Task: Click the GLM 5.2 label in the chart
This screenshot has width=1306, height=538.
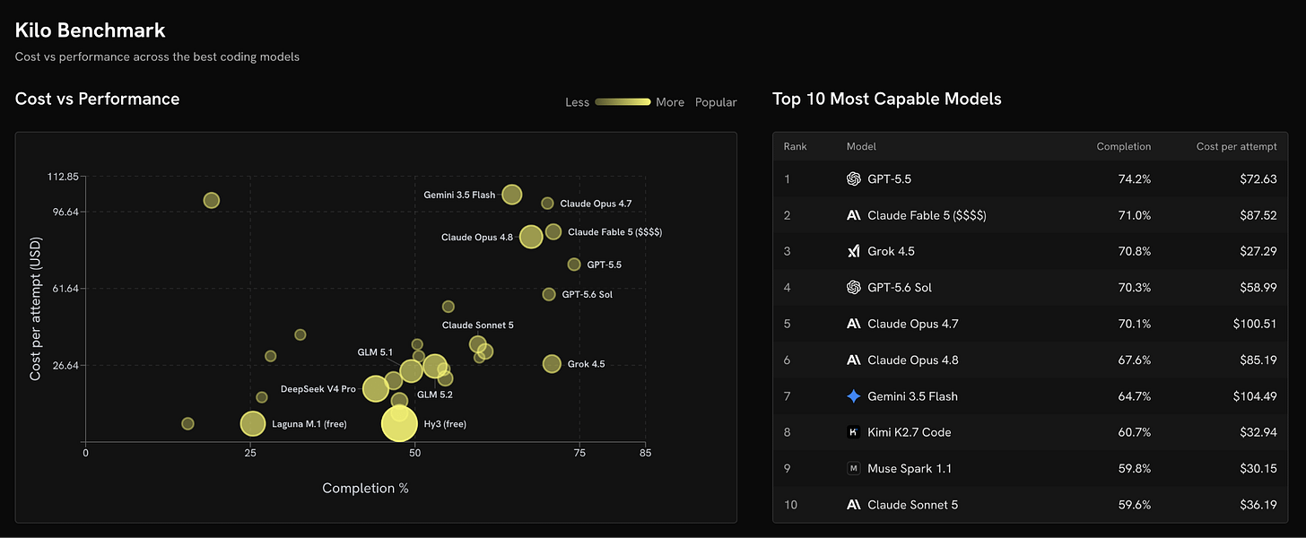Action: click(x=435, y=395)
